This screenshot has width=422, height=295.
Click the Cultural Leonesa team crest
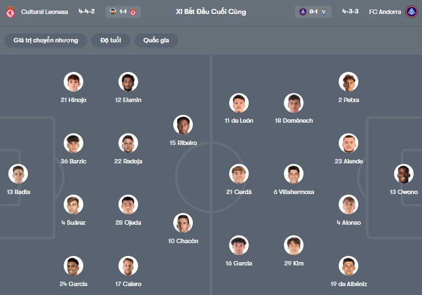pyautogui.click(x=10, y=12)
